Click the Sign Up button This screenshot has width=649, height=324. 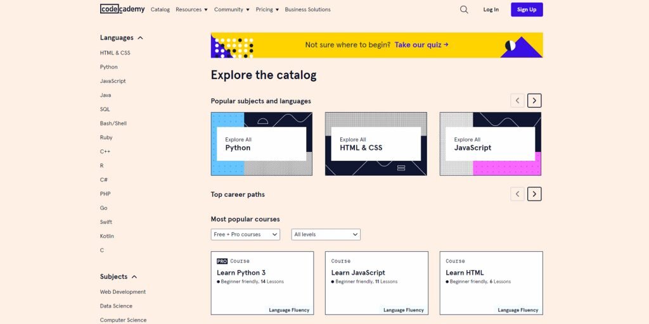click(527, 9)
